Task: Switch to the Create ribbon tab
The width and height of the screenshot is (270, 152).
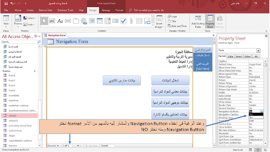Action: (x=30, y=10)
